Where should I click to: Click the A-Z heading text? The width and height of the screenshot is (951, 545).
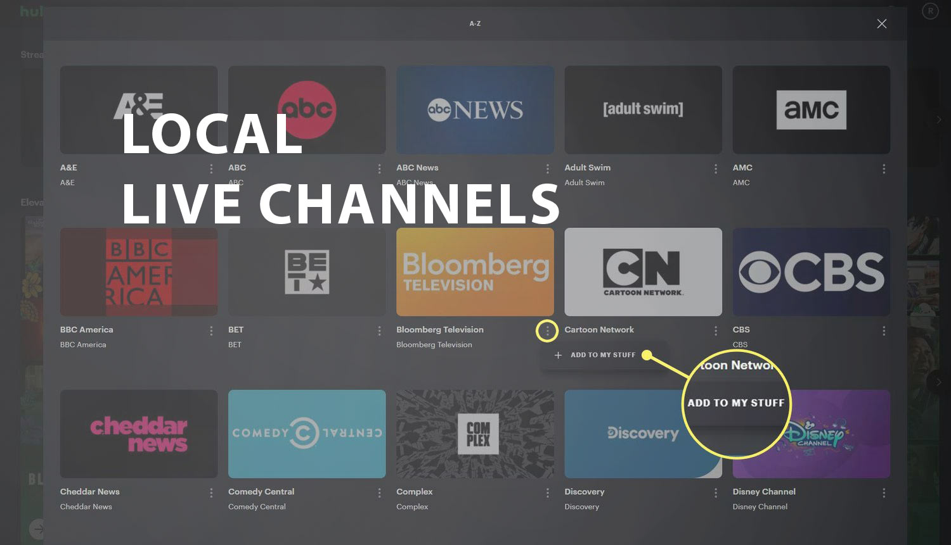[x=475, y=23]
